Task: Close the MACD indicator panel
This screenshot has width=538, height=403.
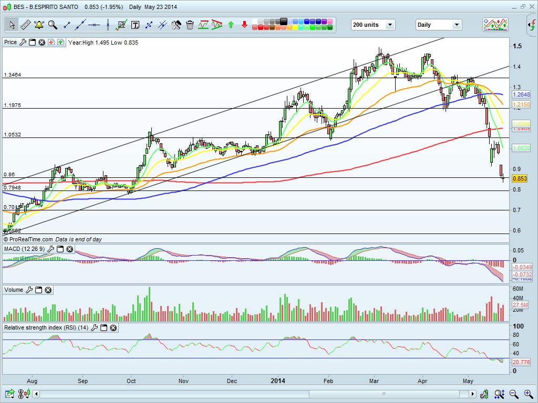Action: tap(70, 249)
